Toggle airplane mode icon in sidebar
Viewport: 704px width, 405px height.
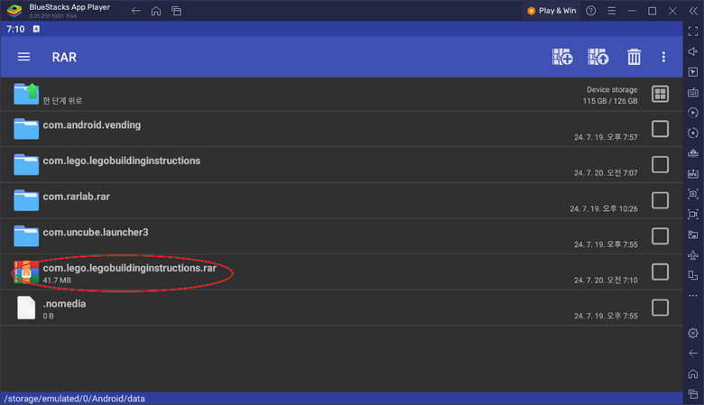693,255
